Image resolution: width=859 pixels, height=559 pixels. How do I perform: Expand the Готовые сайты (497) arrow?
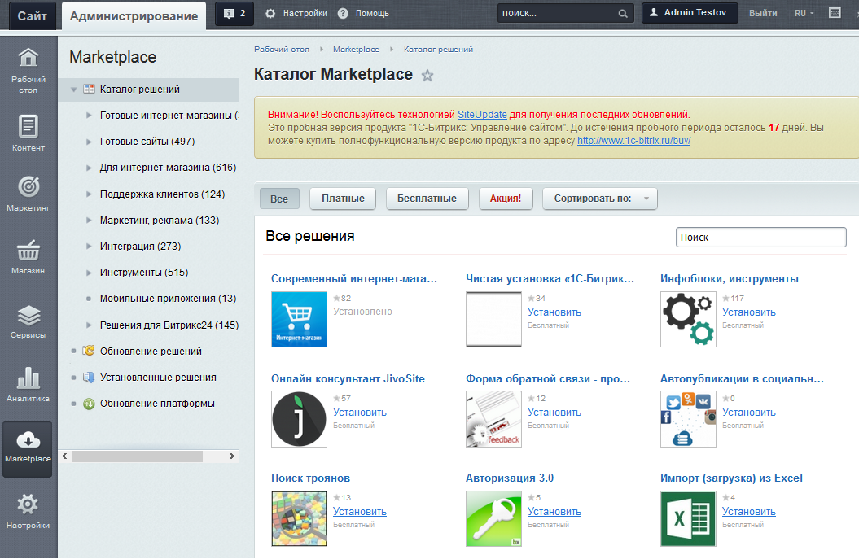tap(89, 142)
